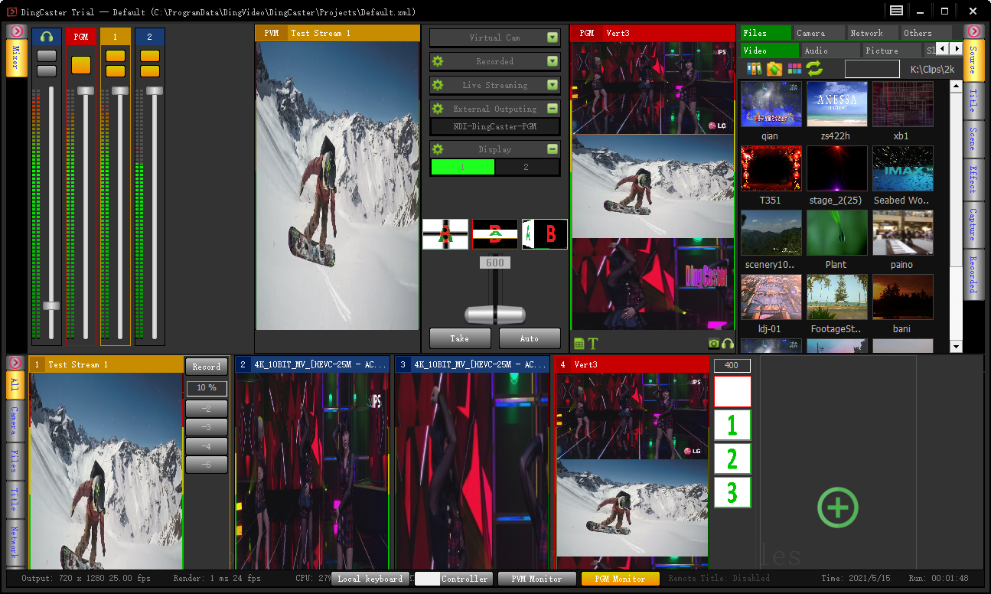This screenshot has width=991, height=594.
Task: Click the Auto transition button
Action: (530, 338)
